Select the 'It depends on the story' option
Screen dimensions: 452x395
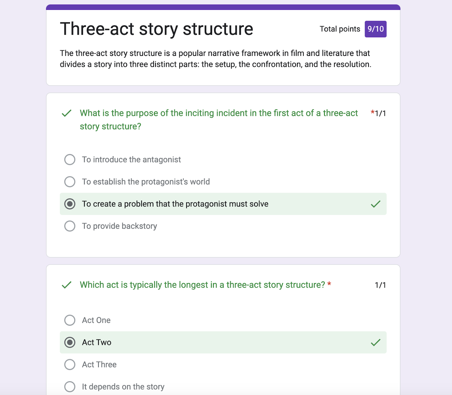70,387
